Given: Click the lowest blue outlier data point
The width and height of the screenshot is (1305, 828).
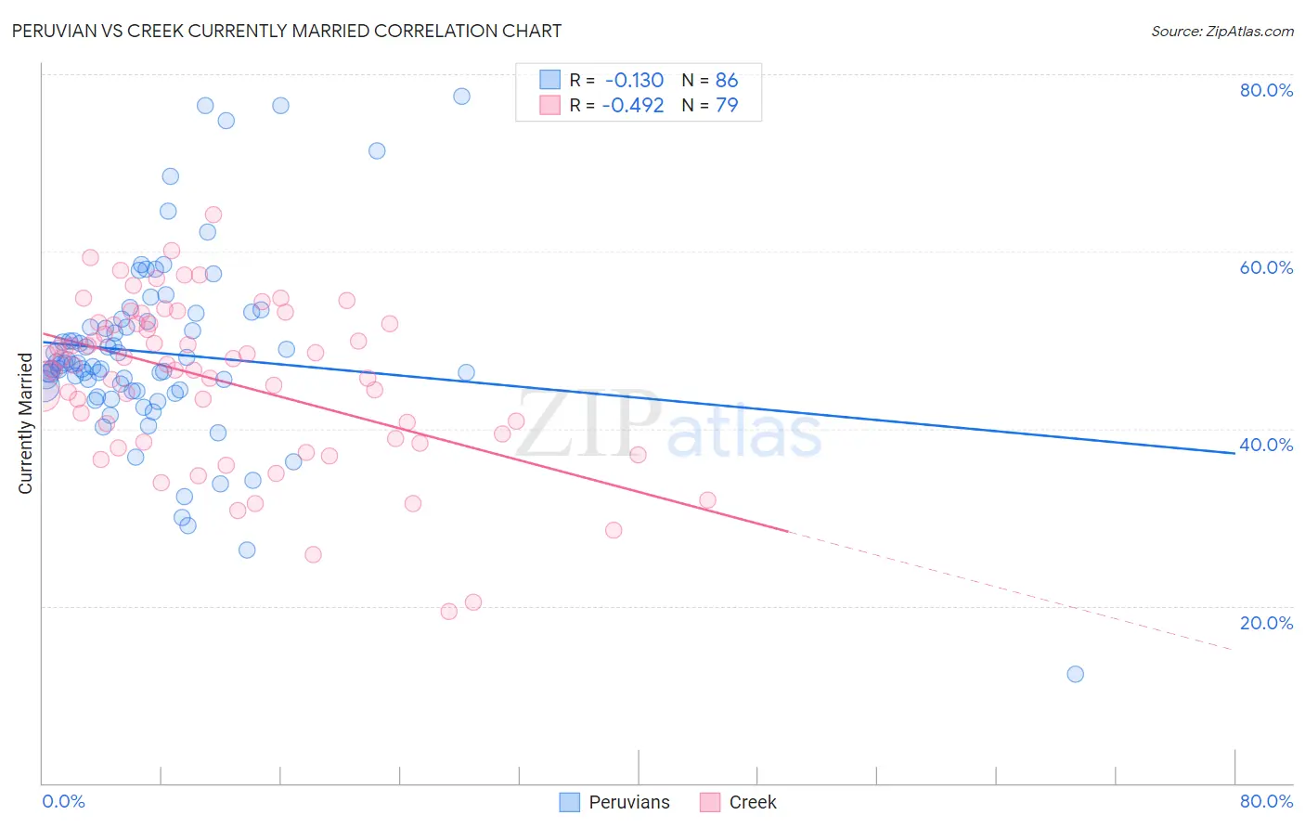Looking at the screenshot, I should pos(1075,674).
